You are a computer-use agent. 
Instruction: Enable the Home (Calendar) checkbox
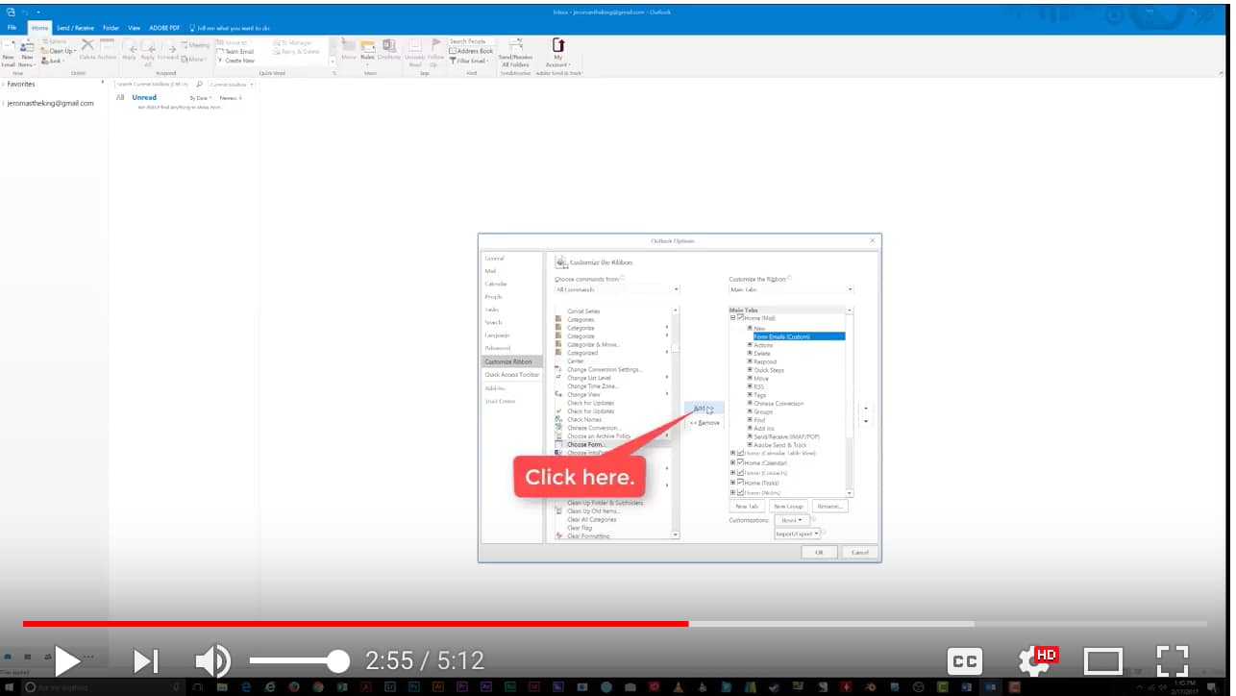point(740,462)
